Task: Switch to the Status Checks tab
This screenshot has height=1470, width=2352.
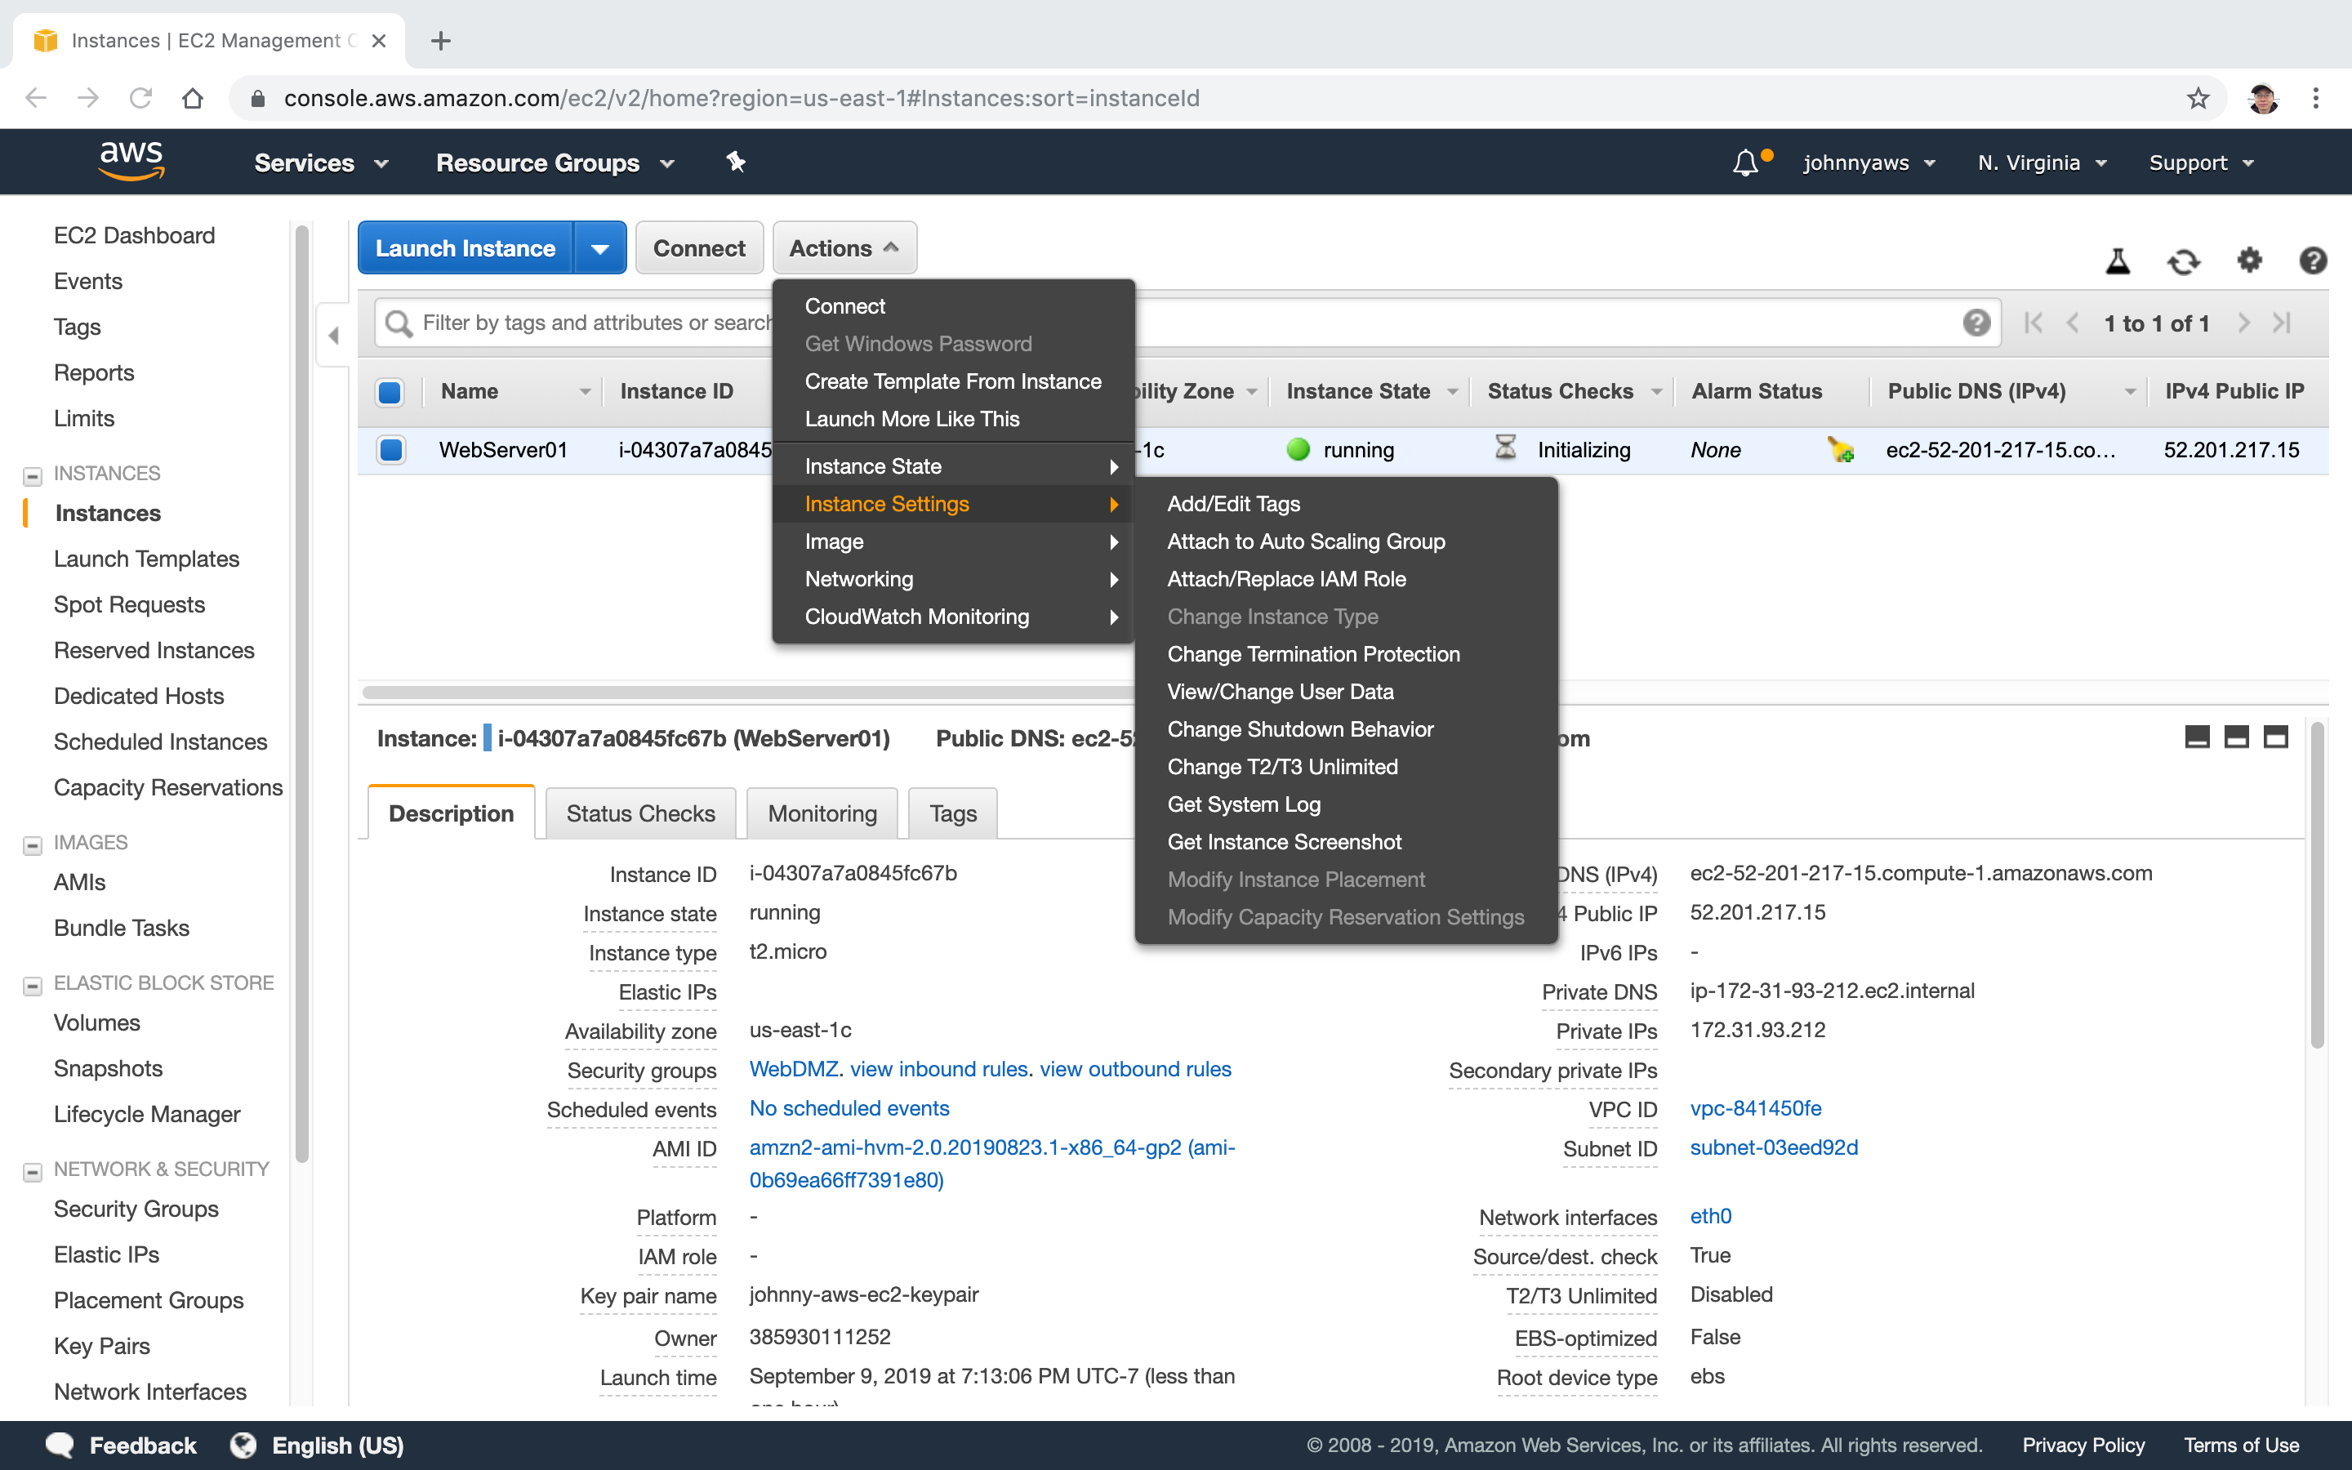Action: click(x=640, y=813)
